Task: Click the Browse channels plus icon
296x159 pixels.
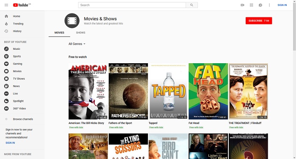Action: [6, 119]
